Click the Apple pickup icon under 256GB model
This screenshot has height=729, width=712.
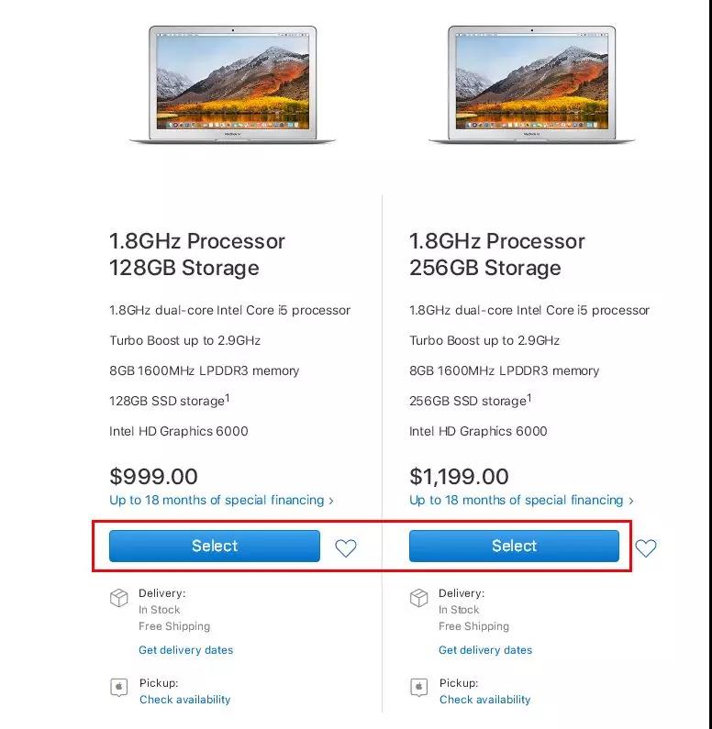(x=418, y=687)
